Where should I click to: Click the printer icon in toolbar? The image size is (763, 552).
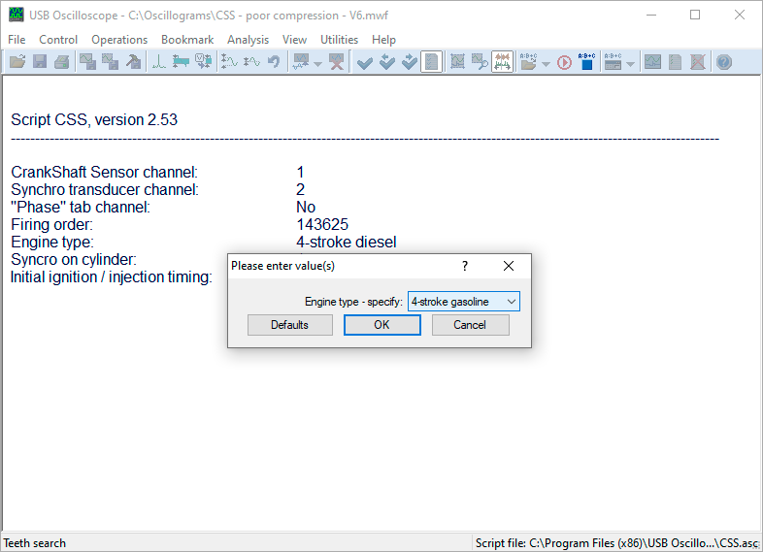[62, 62]
